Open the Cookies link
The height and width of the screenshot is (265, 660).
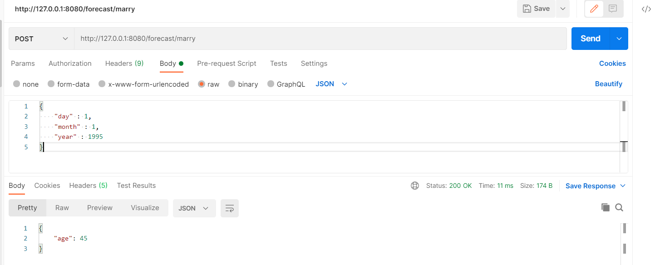pos(612,64)
